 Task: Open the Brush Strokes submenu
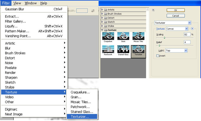(34, 53)
